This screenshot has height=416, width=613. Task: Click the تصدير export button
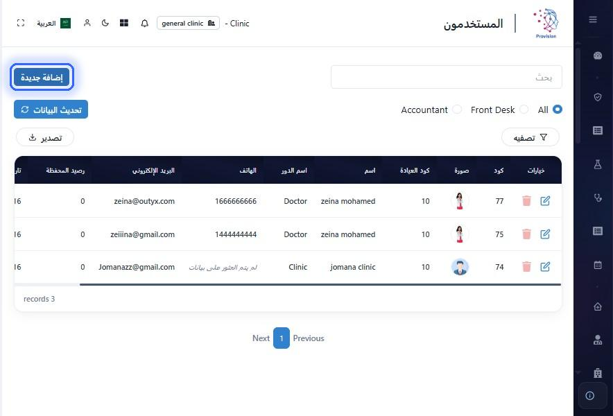(45, 137)
